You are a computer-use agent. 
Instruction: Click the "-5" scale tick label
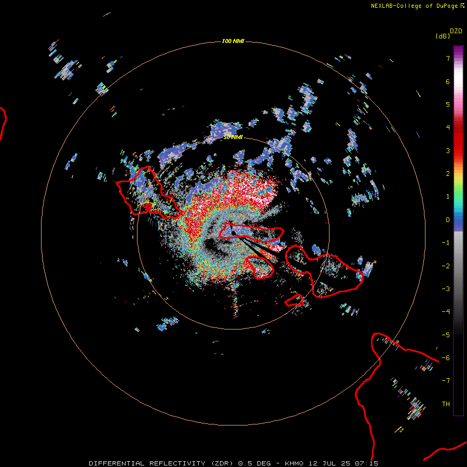pos(446,335)
